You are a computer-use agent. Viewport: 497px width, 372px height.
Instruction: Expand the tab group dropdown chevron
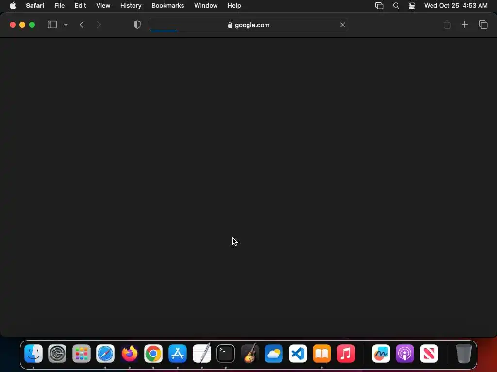click(66, 25)
